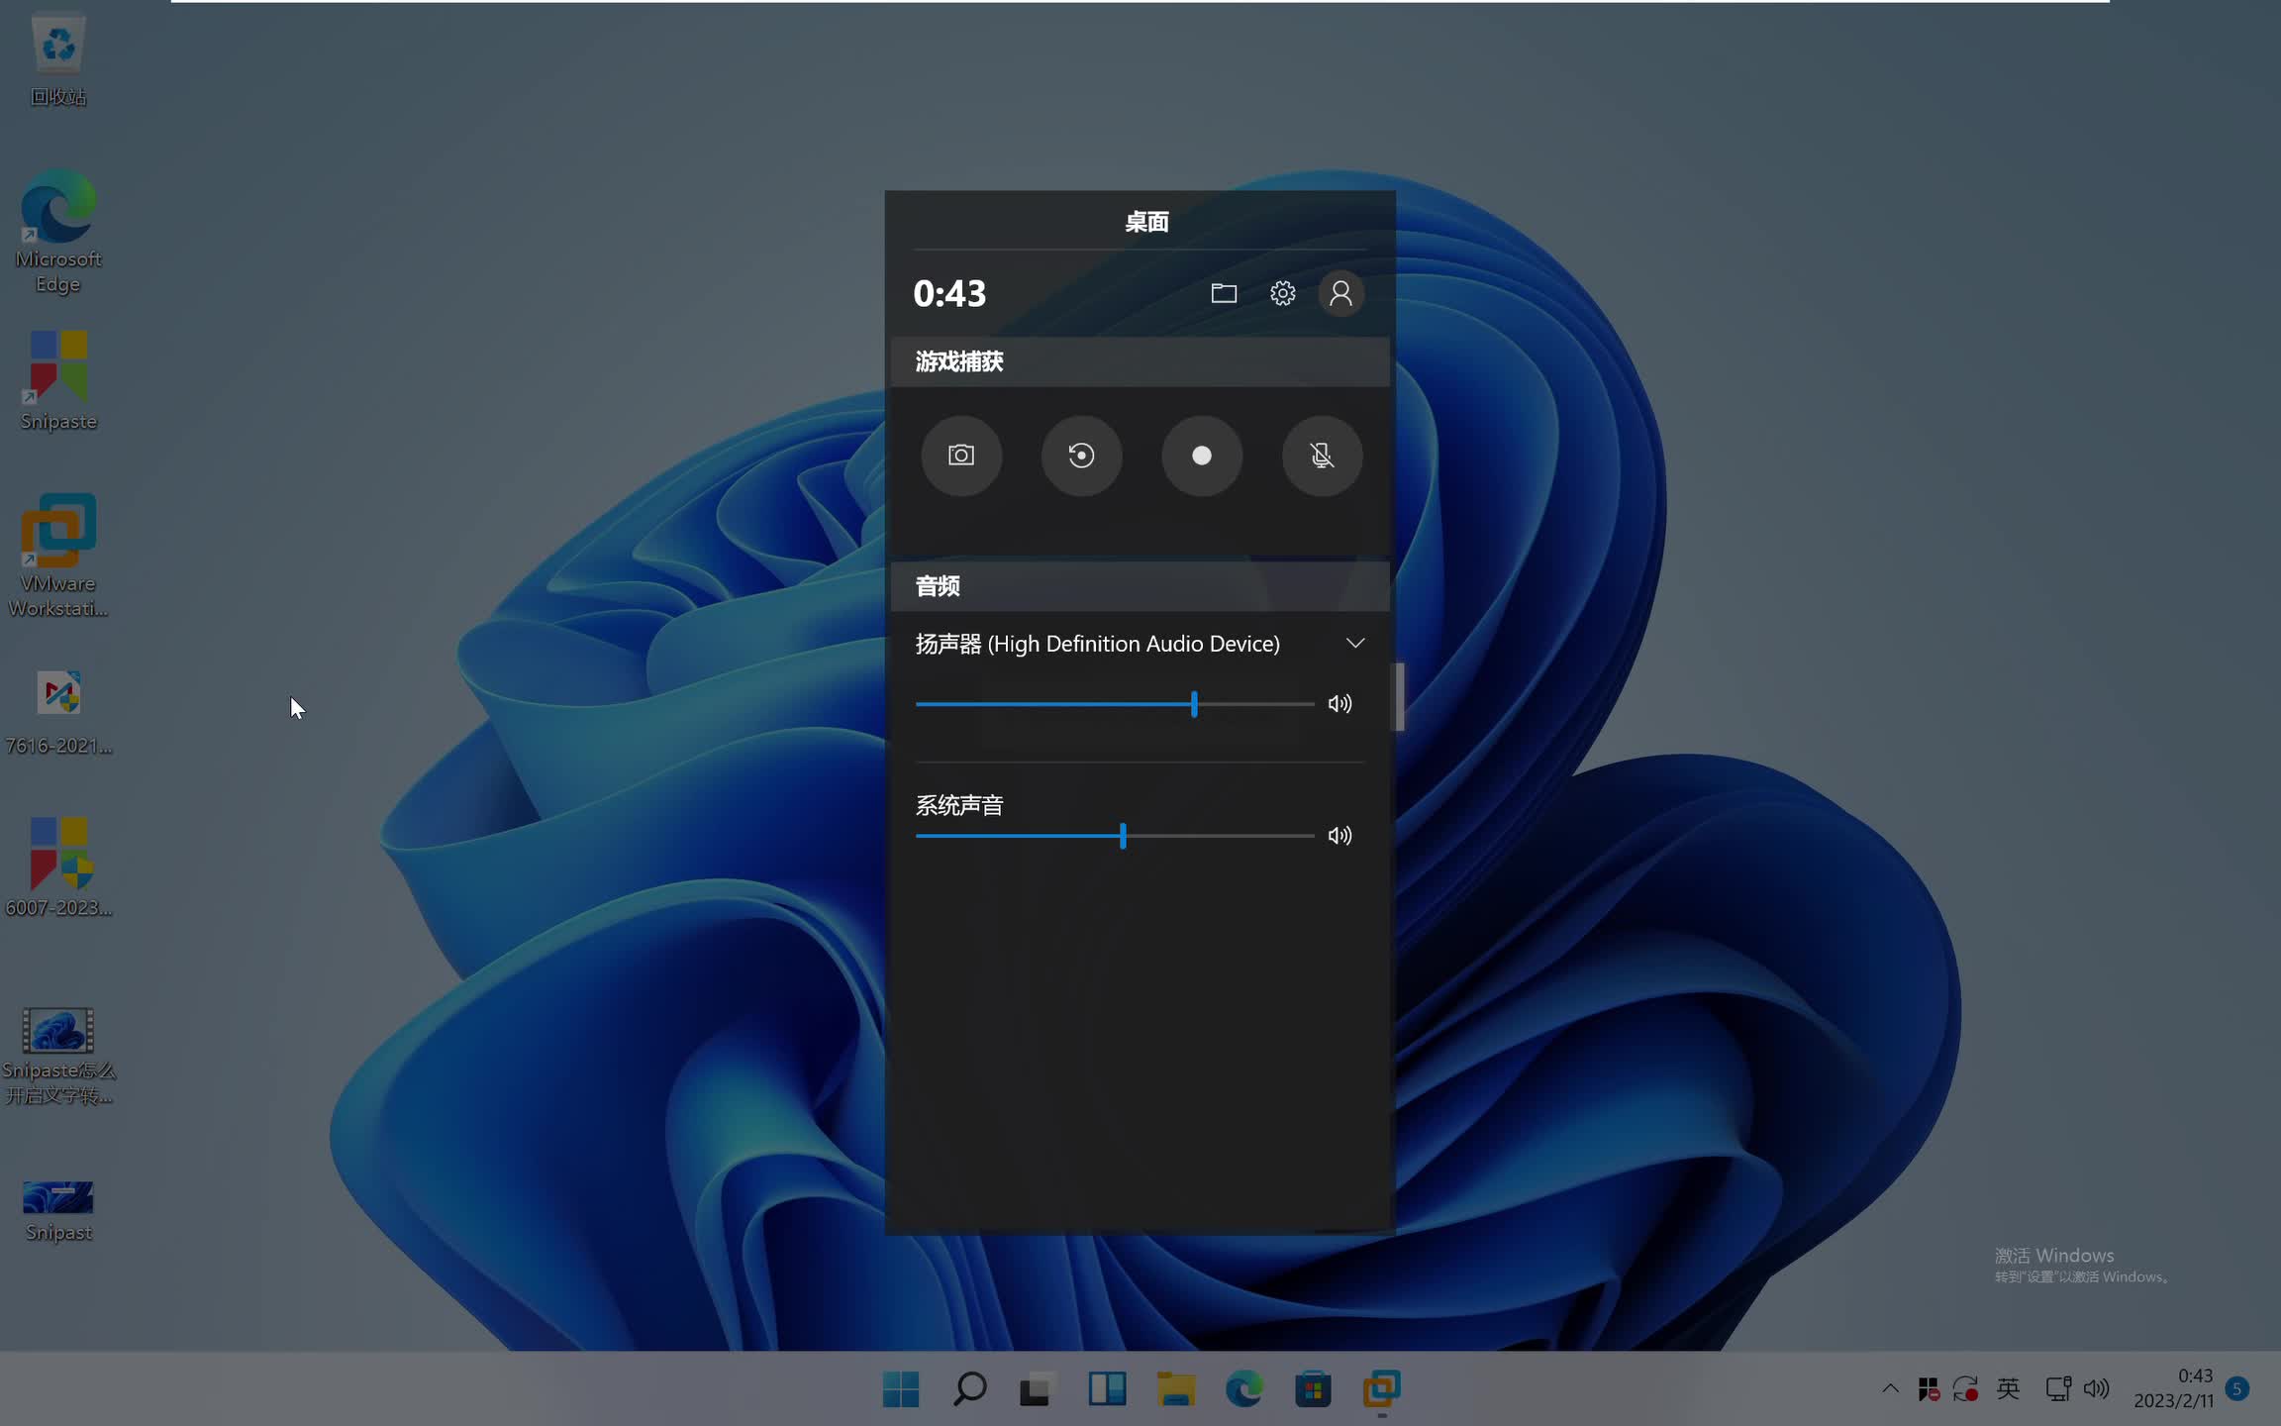Click the Game Bar side scrollbar handle
2281x1426 pixels.
1399,696
